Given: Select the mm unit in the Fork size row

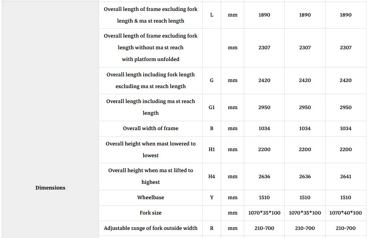Looking at the screenshot, I should (x=233, y=213).
